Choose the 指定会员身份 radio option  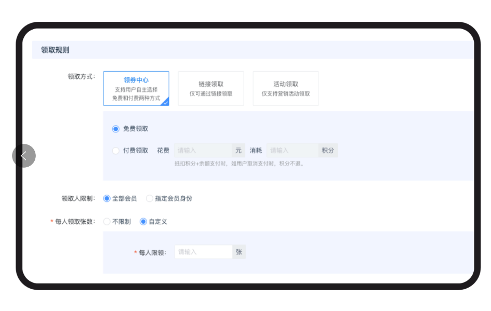[150, 198]
